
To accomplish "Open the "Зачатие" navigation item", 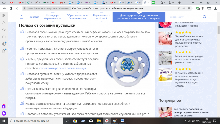I will (x=34, y=17).
